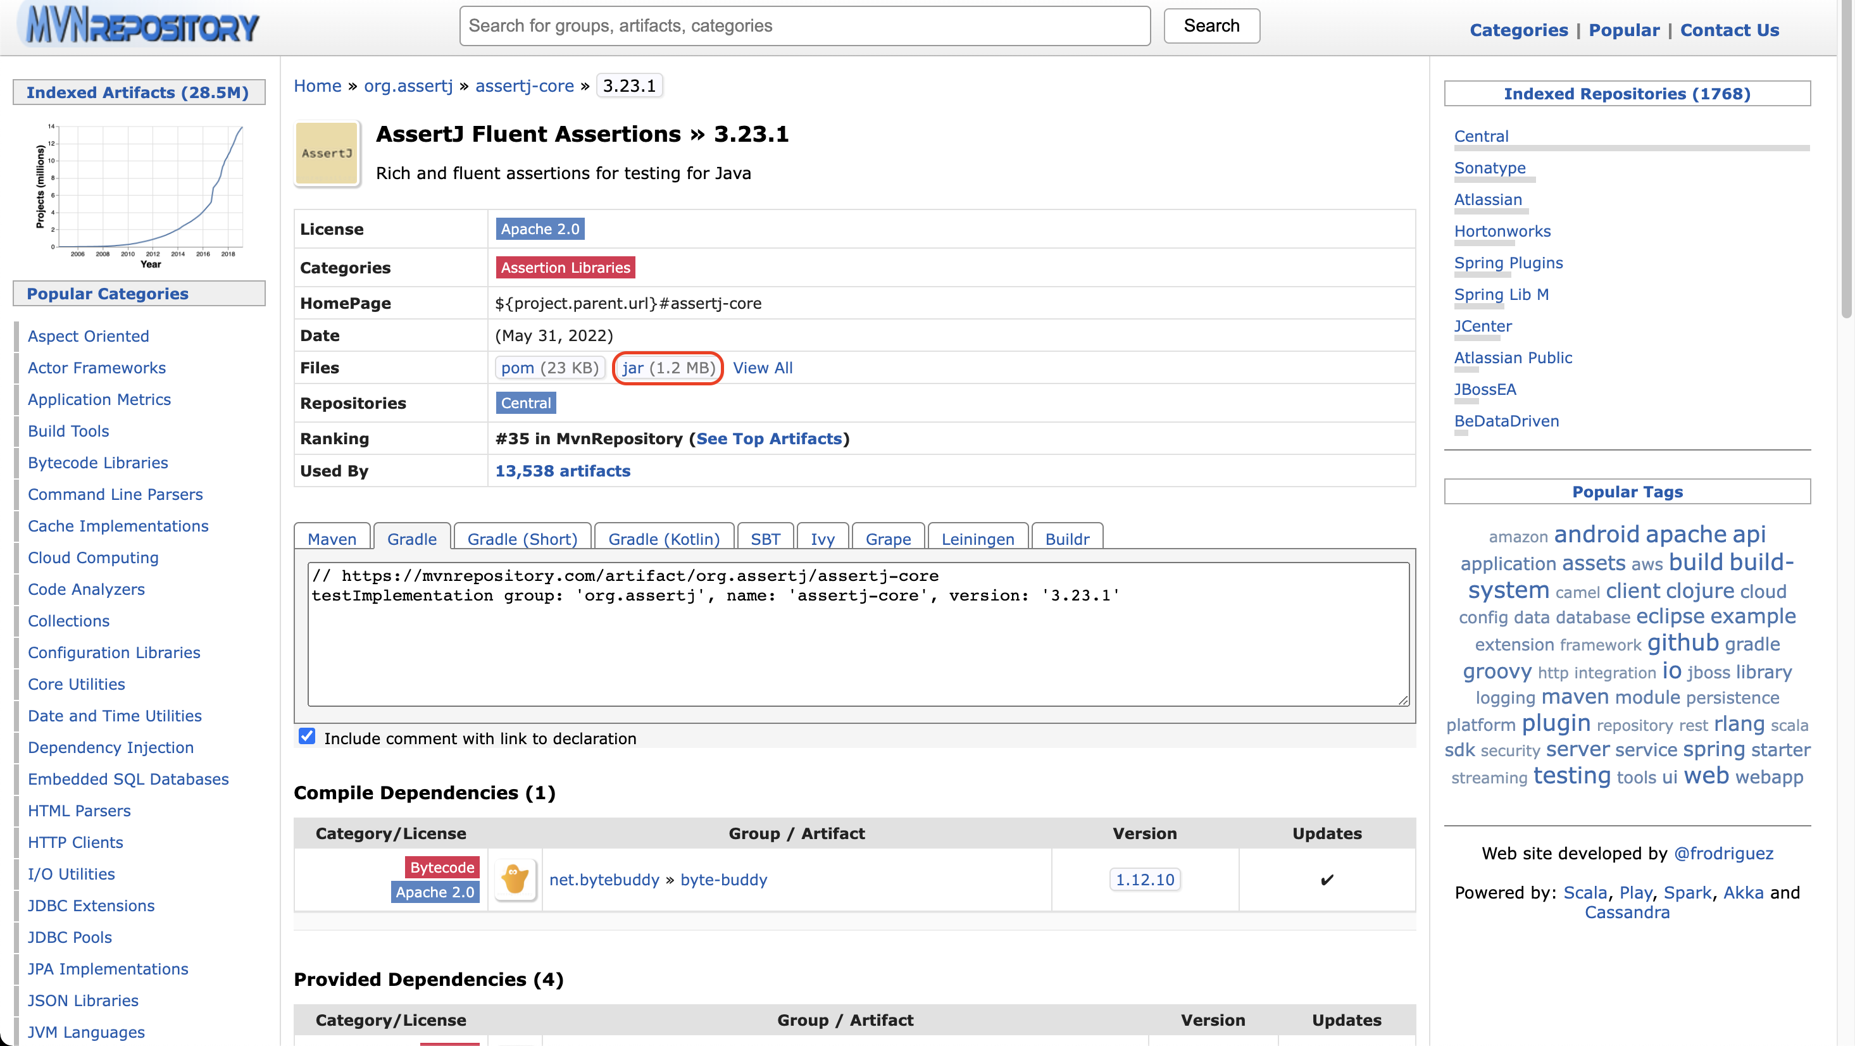This screenshot has width=1855, height=1046.
Task: Click the AssertJ artifact logo image
Action: click(326, 153)
